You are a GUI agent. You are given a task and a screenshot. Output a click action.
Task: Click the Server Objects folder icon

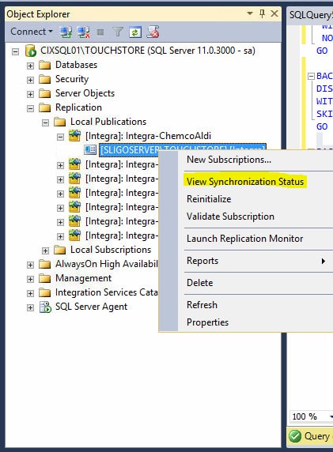pyautogui.click(x=45, y=93)
